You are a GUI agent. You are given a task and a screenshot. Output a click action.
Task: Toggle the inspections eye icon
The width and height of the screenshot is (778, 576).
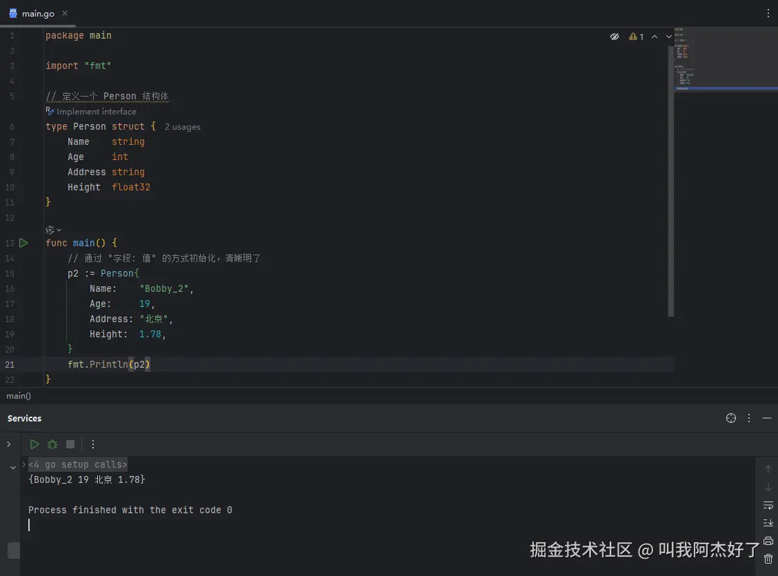(x=615, y=37)
